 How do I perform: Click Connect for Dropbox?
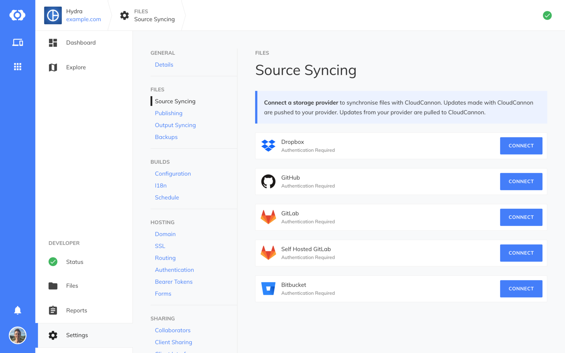521,145
